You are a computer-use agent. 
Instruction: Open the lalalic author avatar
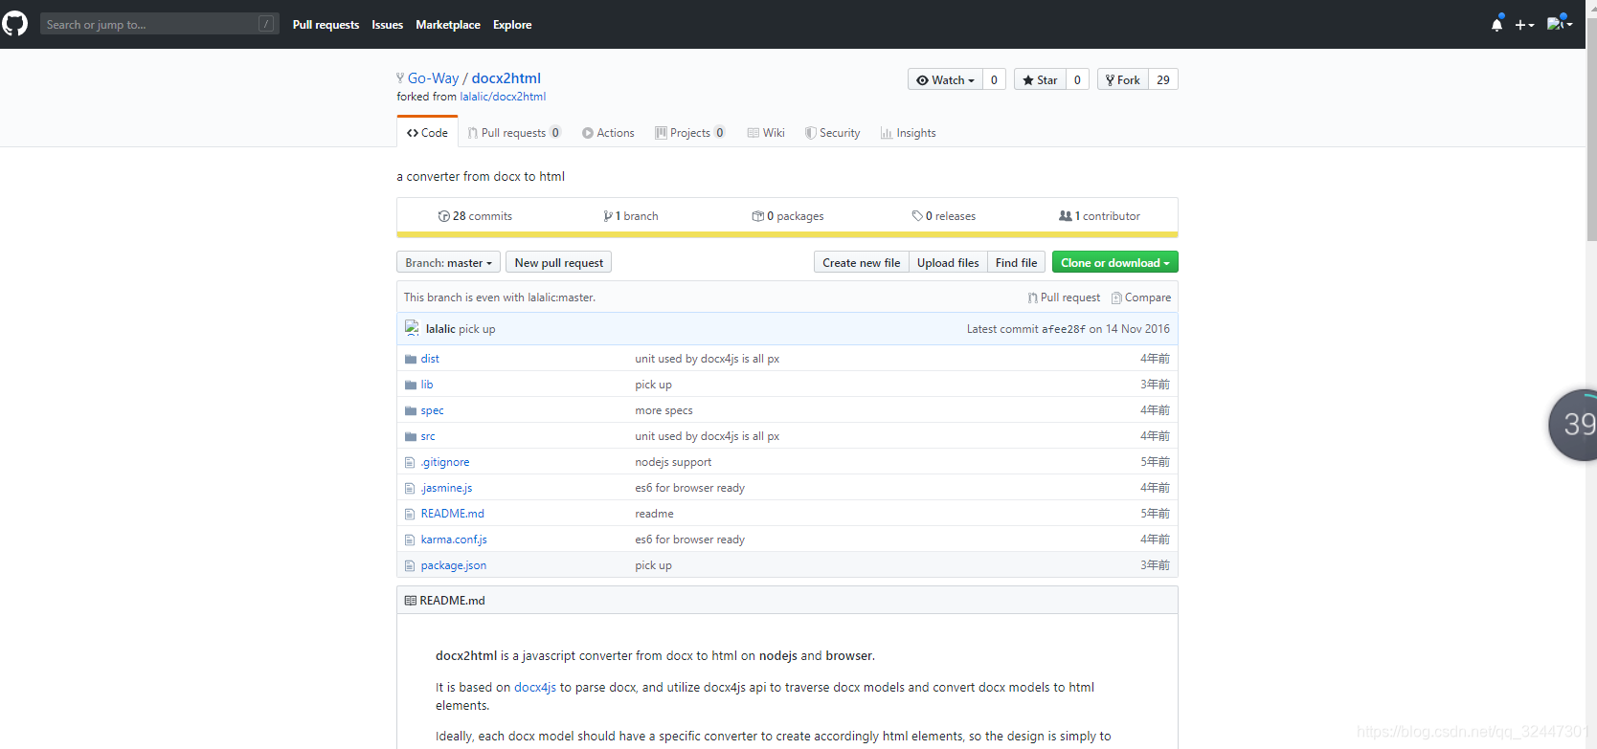412,328
